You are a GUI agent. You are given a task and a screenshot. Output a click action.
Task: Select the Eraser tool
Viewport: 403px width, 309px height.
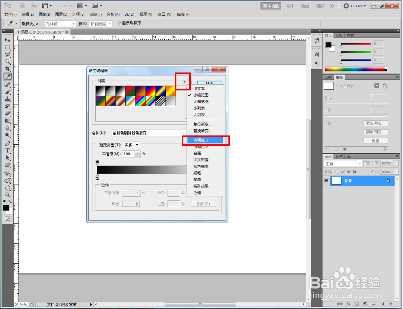point(7,113)
